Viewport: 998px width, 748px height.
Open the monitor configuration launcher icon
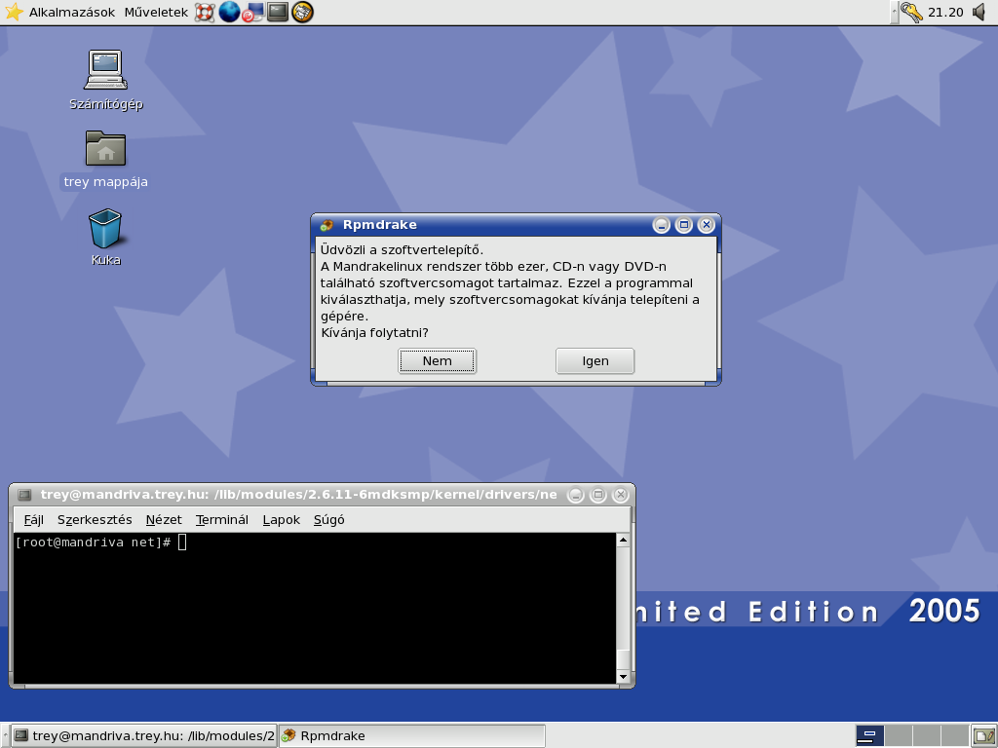click(253, 12)
